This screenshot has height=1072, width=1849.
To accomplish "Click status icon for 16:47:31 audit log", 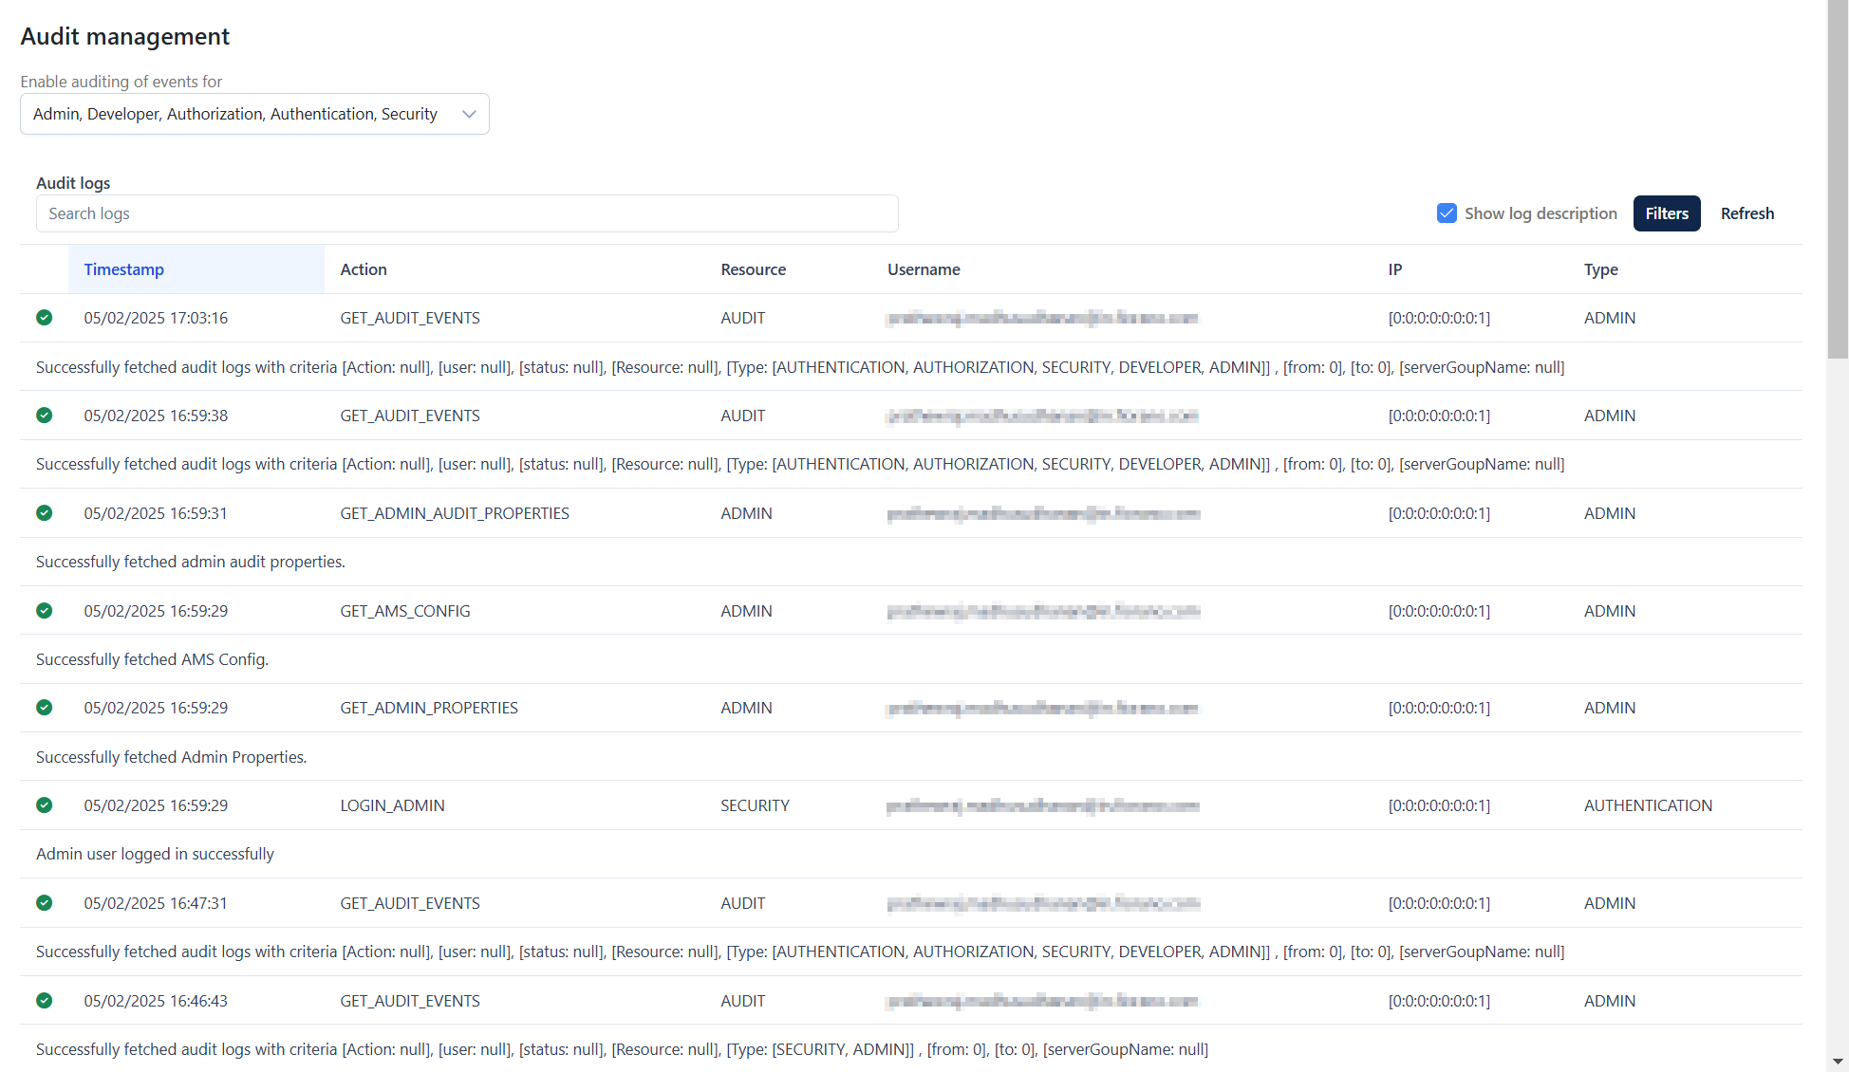I will [45, 903].
